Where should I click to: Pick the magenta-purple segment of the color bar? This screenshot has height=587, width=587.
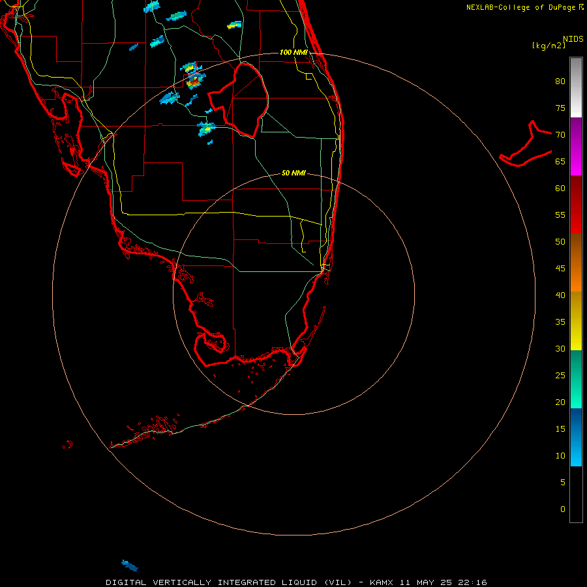pos(576,146)
